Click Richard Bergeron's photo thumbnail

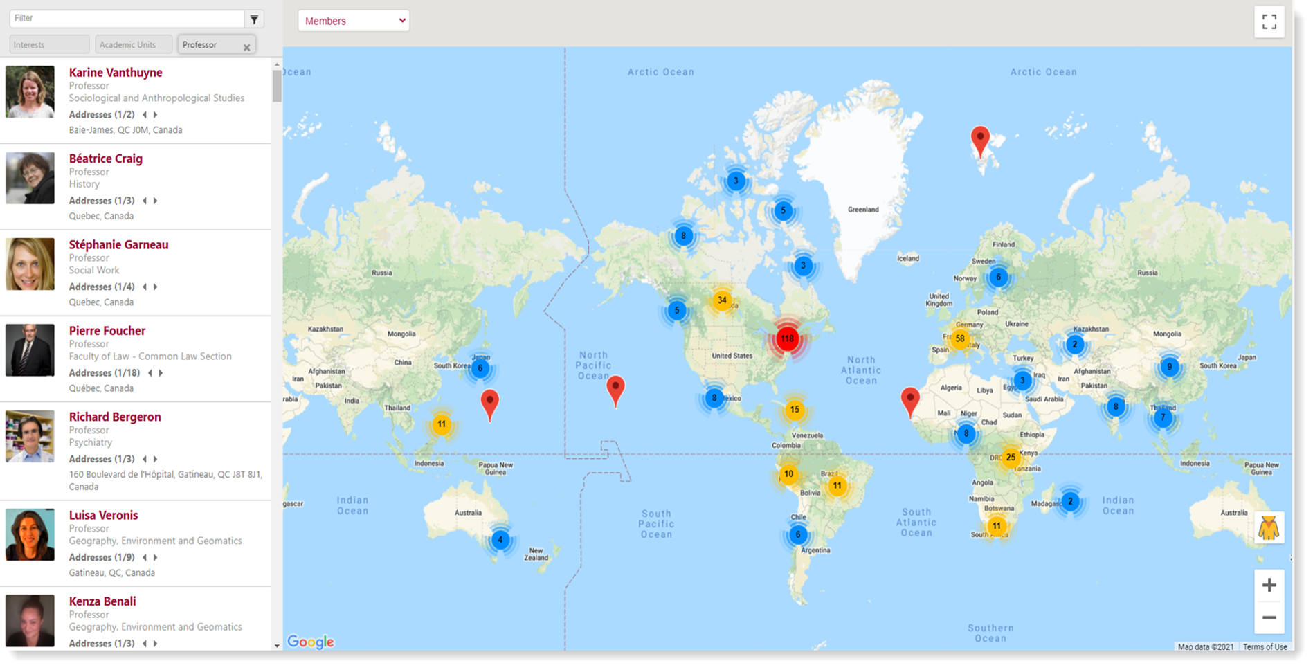[x=30, y=436]
